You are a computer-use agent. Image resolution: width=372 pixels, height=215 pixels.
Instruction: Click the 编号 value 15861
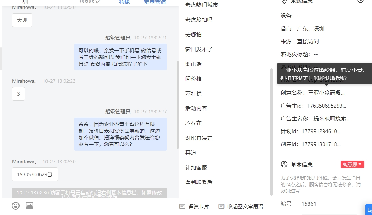[309, 204]
